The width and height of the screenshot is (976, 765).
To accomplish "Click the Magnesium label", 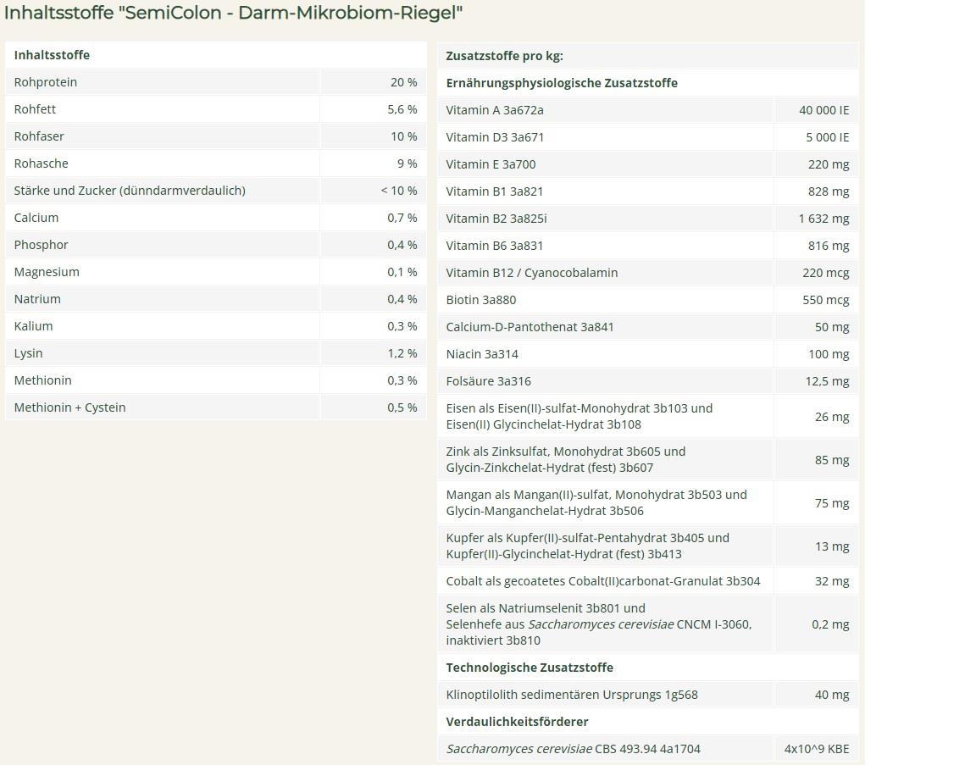I will click(x=47, y=271).
